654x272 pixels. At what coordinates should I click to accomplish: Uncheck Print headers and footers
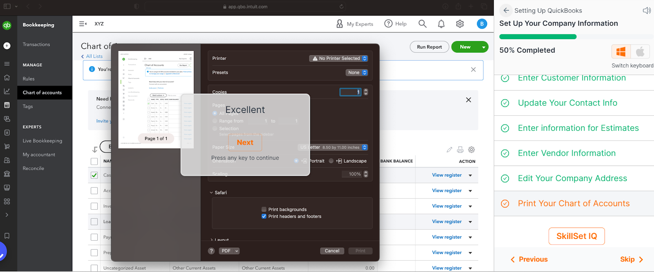[x=264, y=217]
